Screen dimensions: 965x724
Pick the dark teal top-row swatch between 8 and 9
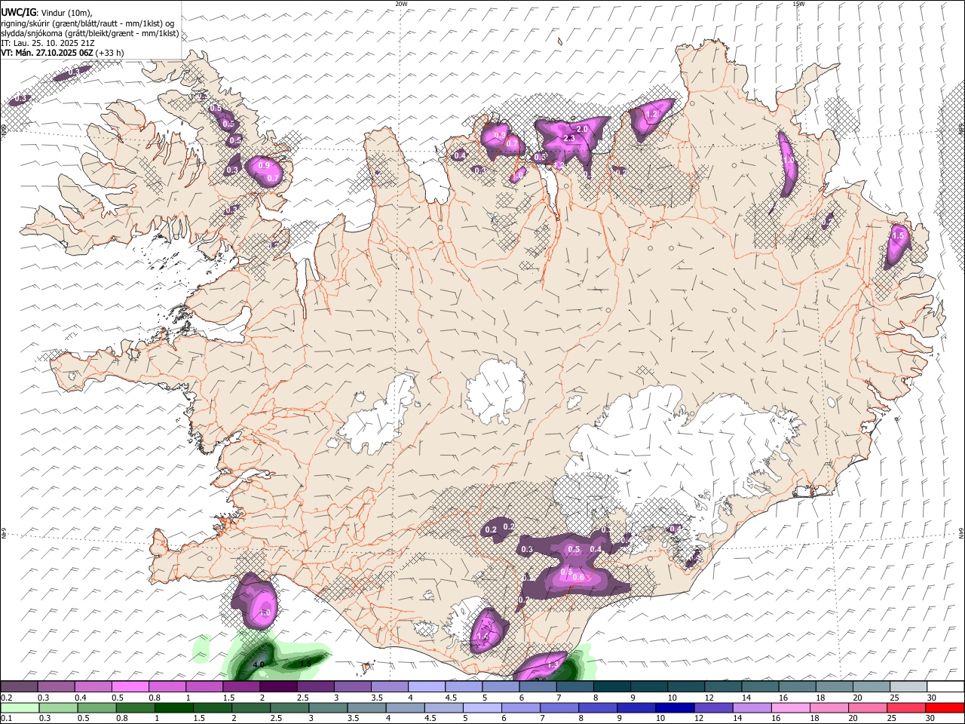tap(612, 686)
